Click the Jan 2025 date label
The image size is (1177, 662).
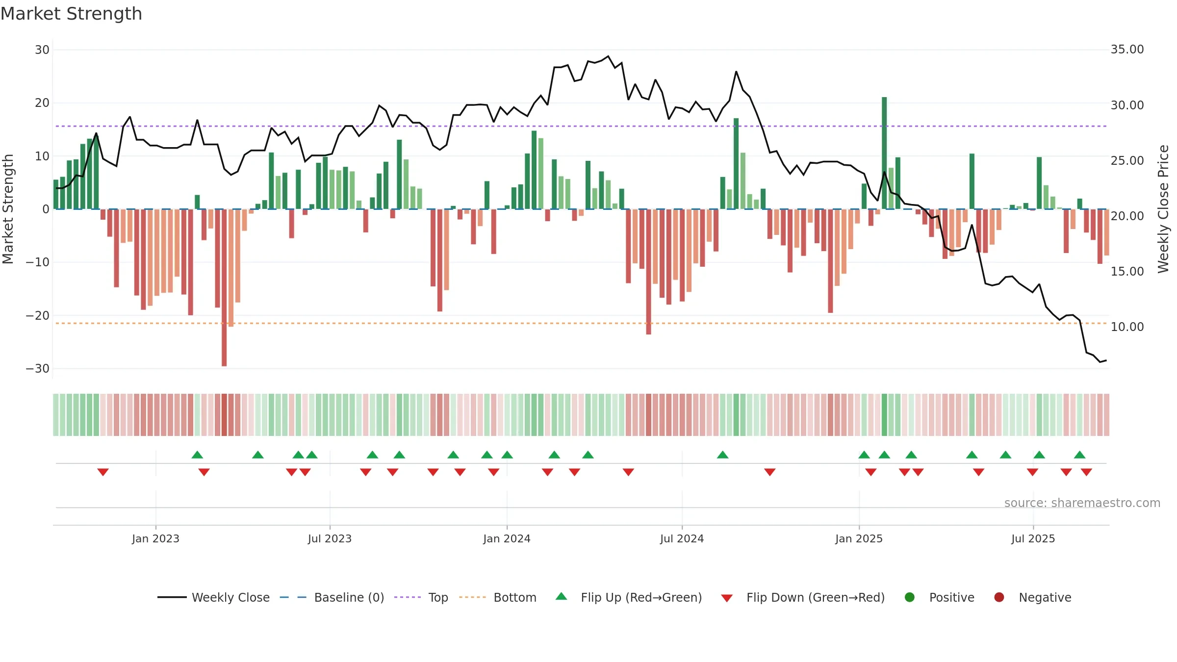tap(859, 539)
